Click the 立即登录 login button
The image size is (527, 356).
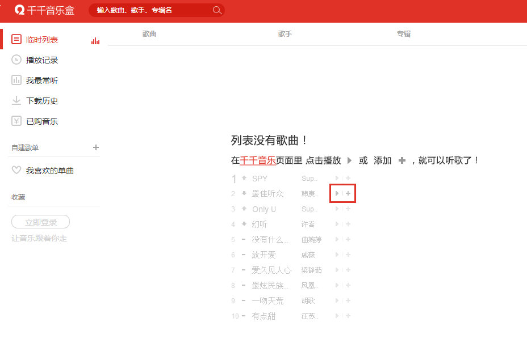tap(40, 222)
